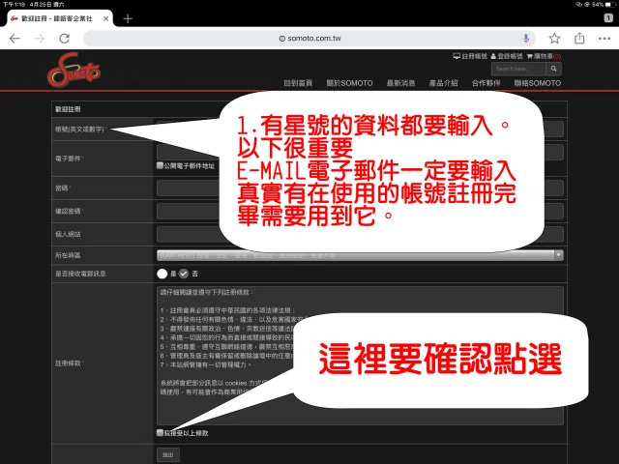
Task: Open 聯絡SOMOTO menu item
Action: point(538,83)
